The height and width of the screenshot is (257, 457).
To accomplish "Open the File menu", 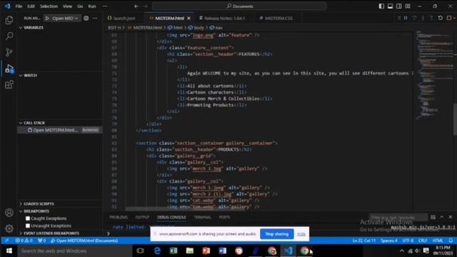I will pyautogui.click(x=19, y=6).
